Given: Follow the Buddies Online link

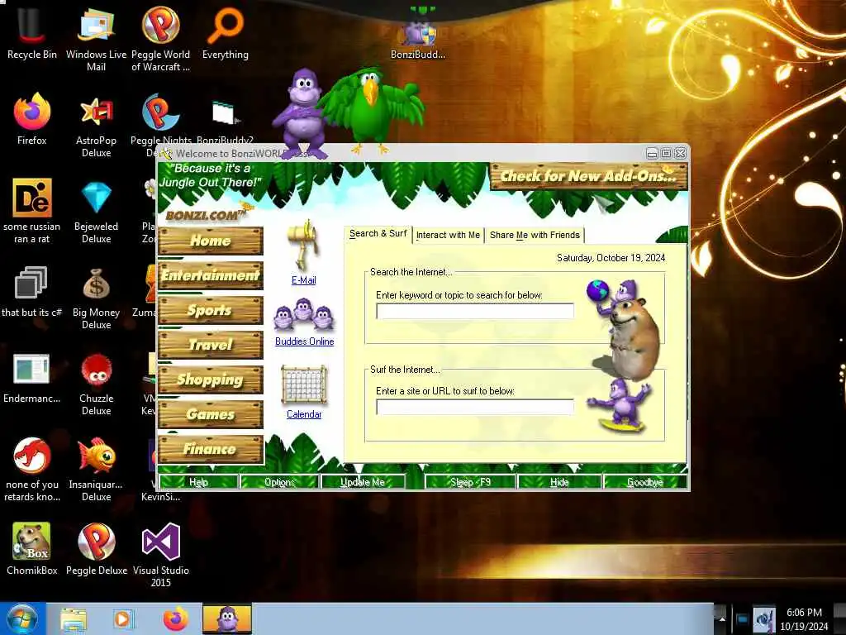Looking at the screenshot, I should 304,341.
